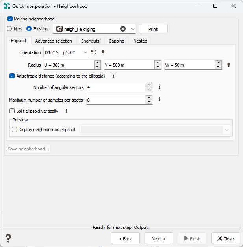Expand the existing neighborhood dropdown

coord(133,29)
